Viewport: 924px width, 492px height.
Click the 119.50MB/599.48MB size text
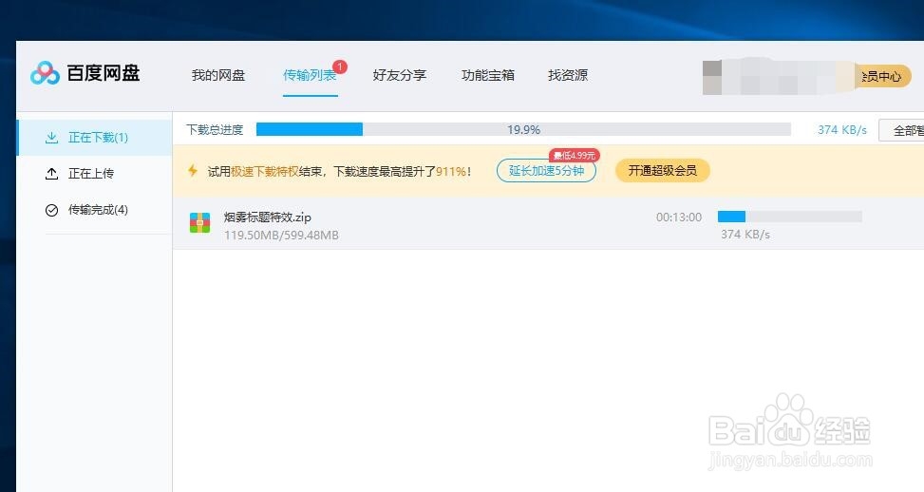click(x=281, y=236)
